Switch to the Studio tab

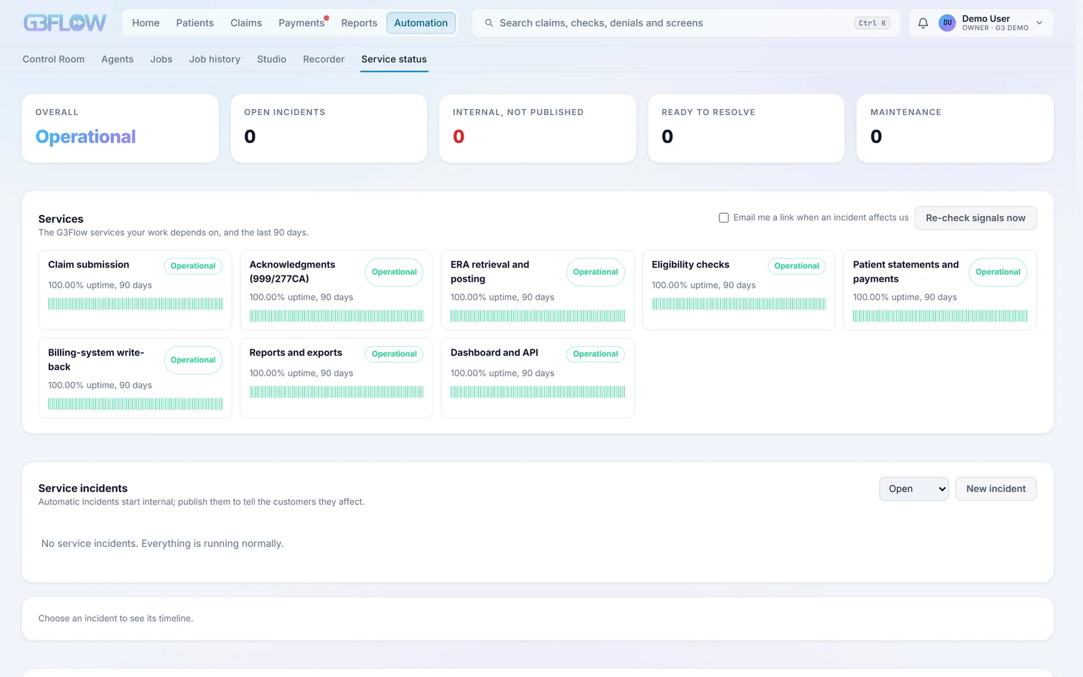(271, 60)
